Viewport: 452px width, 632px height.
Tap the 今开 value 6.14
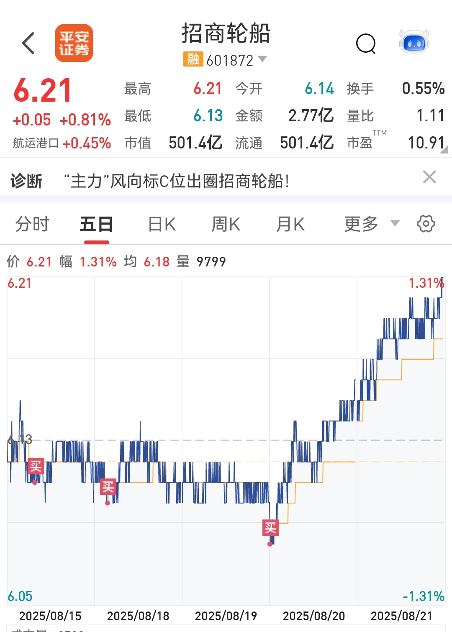(319, 89)
